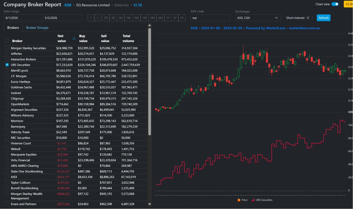Tick the Interactive Brokers checkbox
The height and width of the screenshot is (209, 353).
7,59
